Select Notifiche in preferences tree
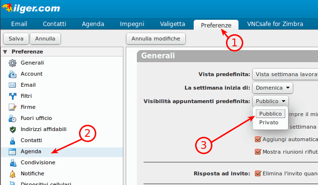This screenshot has width=318, height=185. click(x=62, y=173)
